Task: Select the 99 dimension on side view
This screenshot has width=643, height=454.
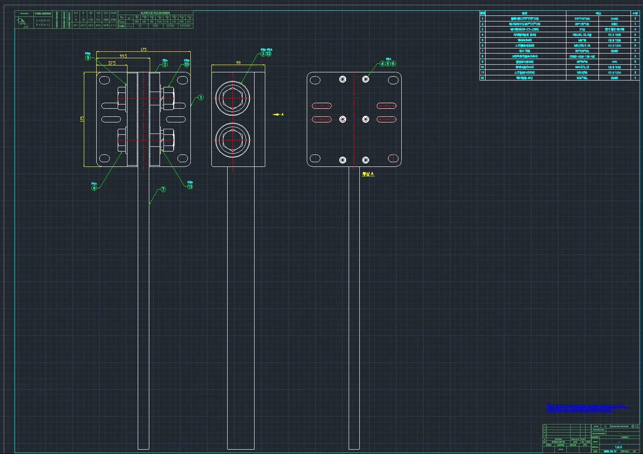Action: tap(238, 63)
